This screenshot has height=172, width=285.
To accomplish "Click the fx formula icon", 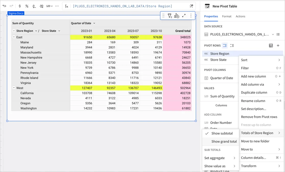I will coord(67,6).
